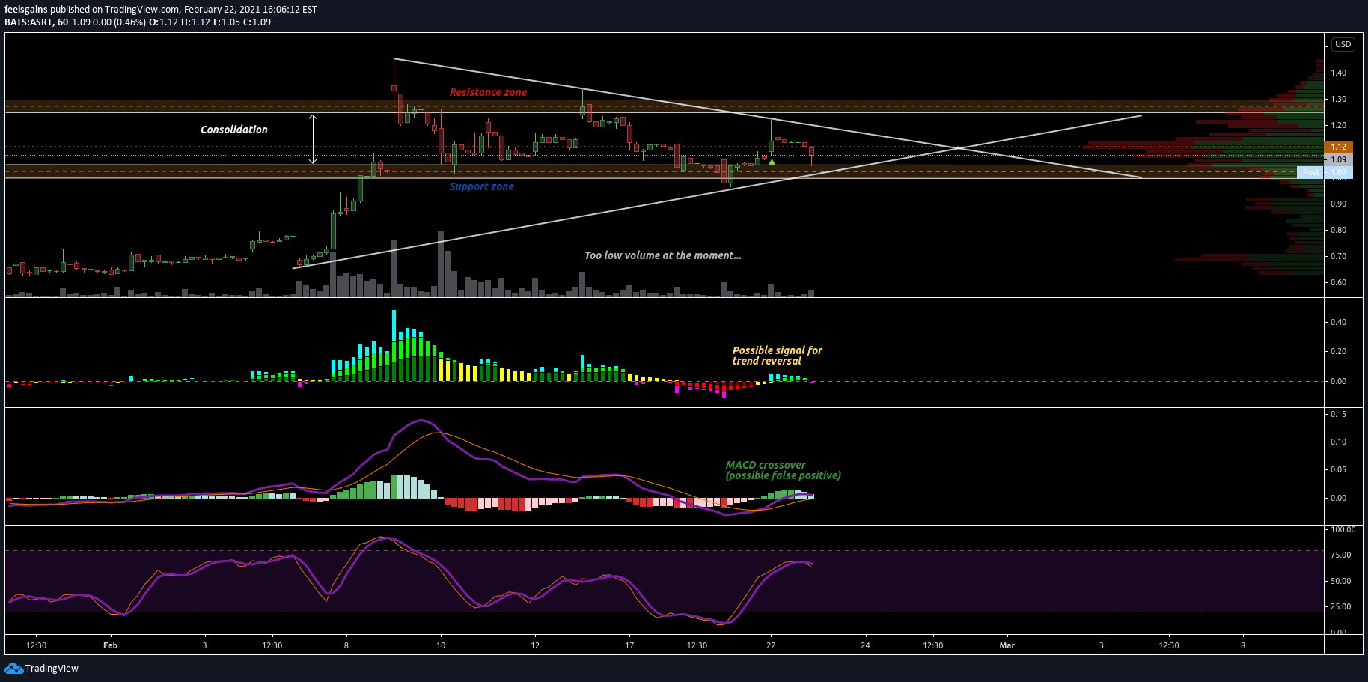Click the 100.00 value on the stochastic axis
The image size is (1368, 682).
coord(1343,529)
